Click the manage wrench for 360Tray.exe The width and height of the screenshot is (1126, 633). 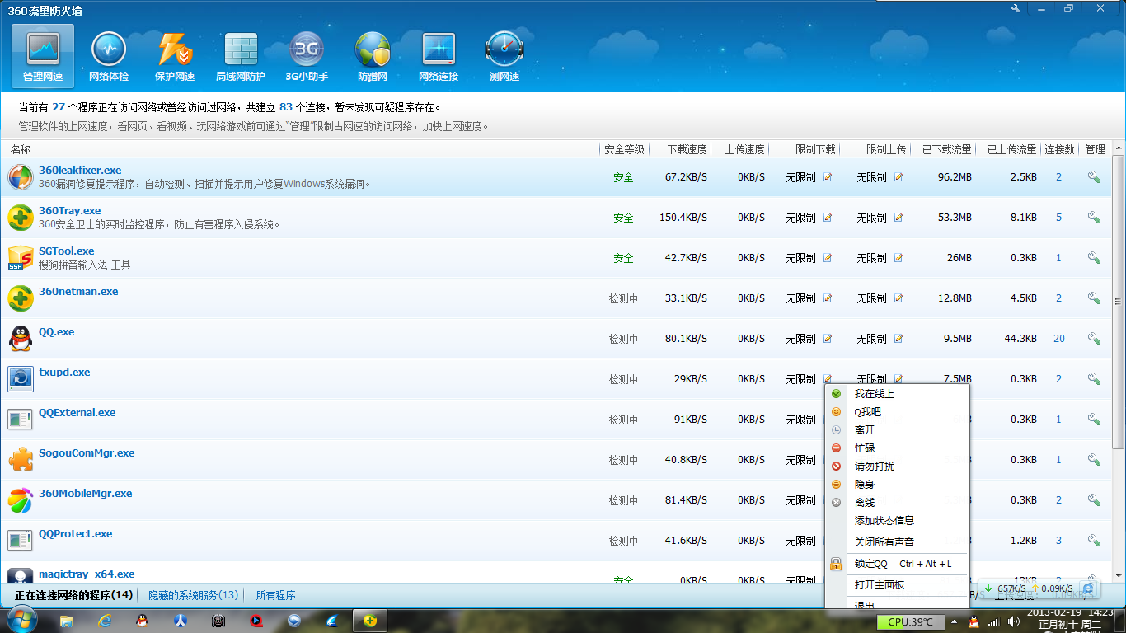pos(1094,218)
